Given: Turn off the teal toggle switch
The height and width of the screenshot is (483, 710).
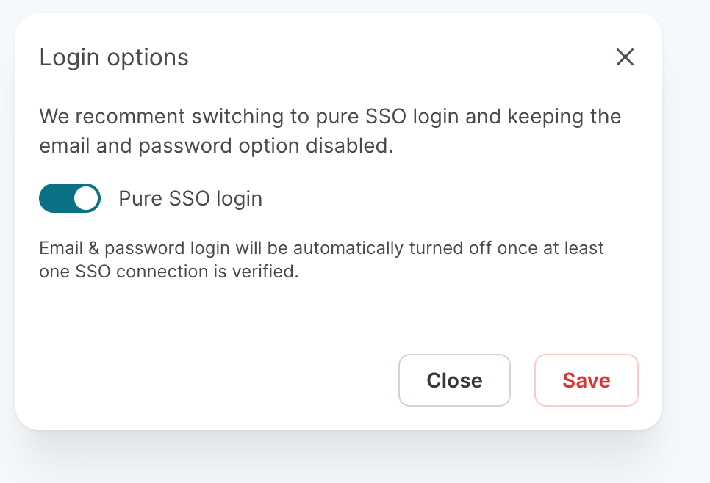Looking at the screenshot, I should click(x=70, y=198).
